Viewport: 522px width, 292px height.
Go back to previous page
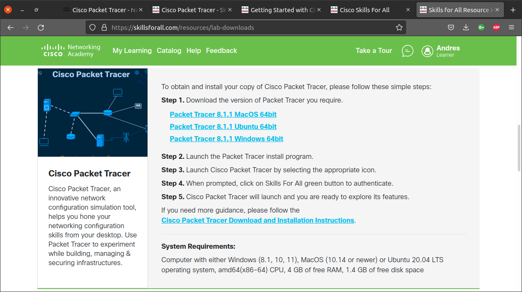[x=11, y=28]
